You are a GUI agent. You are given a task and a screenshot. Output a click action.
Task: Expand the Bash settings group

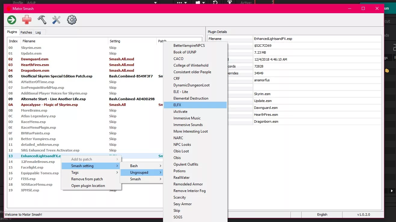142,166
